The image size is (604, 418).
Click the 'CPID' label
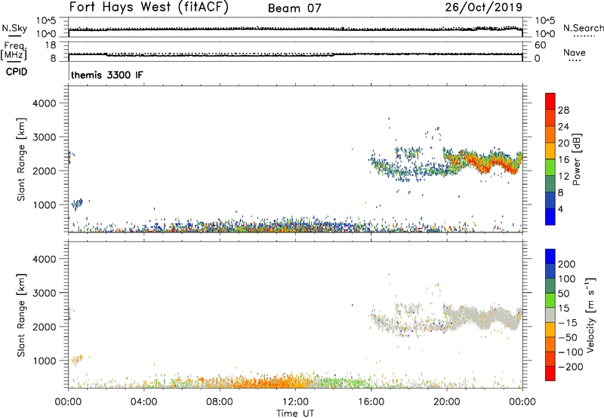click(17, 72)
